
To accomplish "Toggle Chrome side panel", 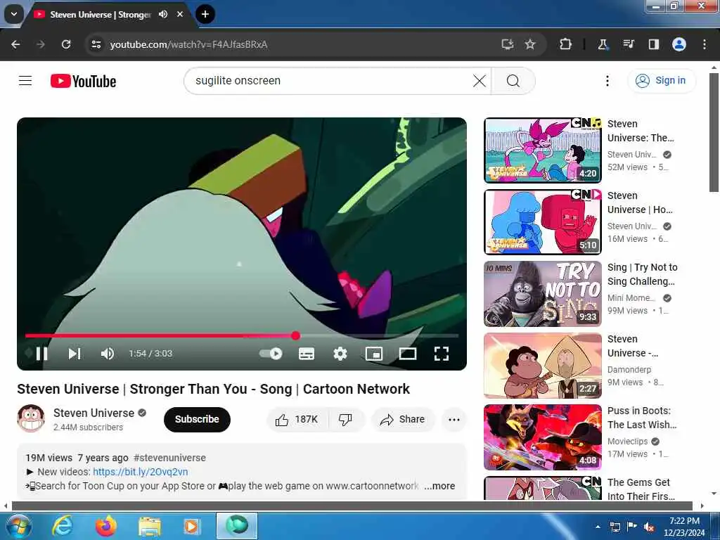I will click(x=653, y=44).
